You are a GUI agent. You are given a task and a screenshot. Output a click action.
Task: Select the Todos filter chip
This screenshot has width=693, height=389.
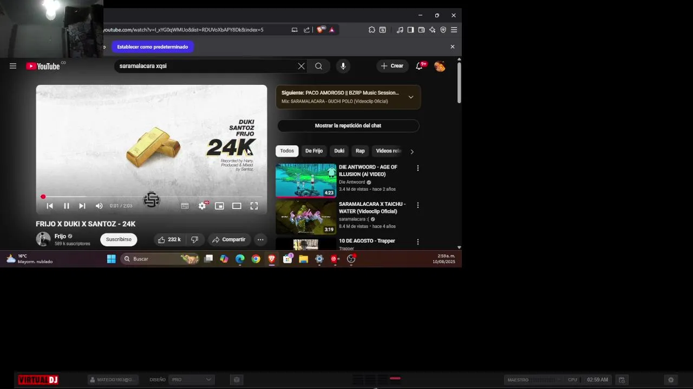(x=287, y=151)
